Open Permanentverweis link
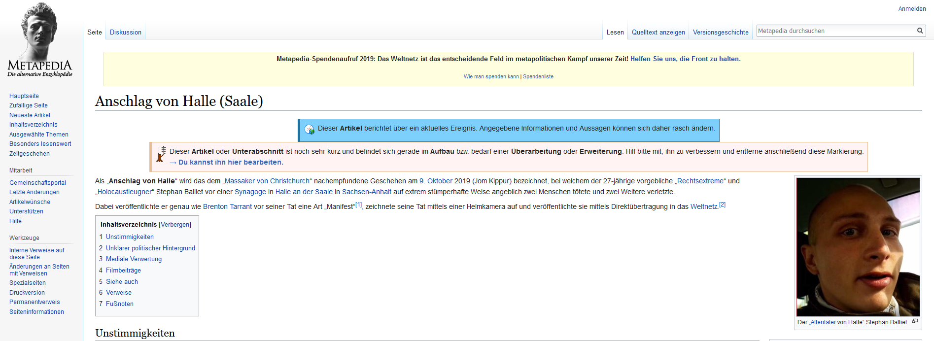The width and height of the screenshot is (934, 341). click(35, 302)
